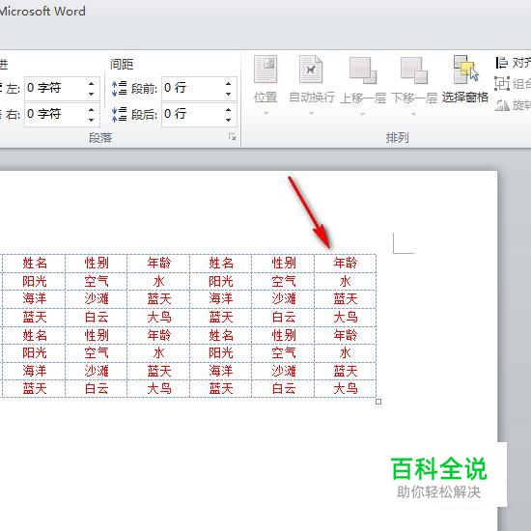Increase the 段前 spacing value
531x531 pixels.
(228, 83)
